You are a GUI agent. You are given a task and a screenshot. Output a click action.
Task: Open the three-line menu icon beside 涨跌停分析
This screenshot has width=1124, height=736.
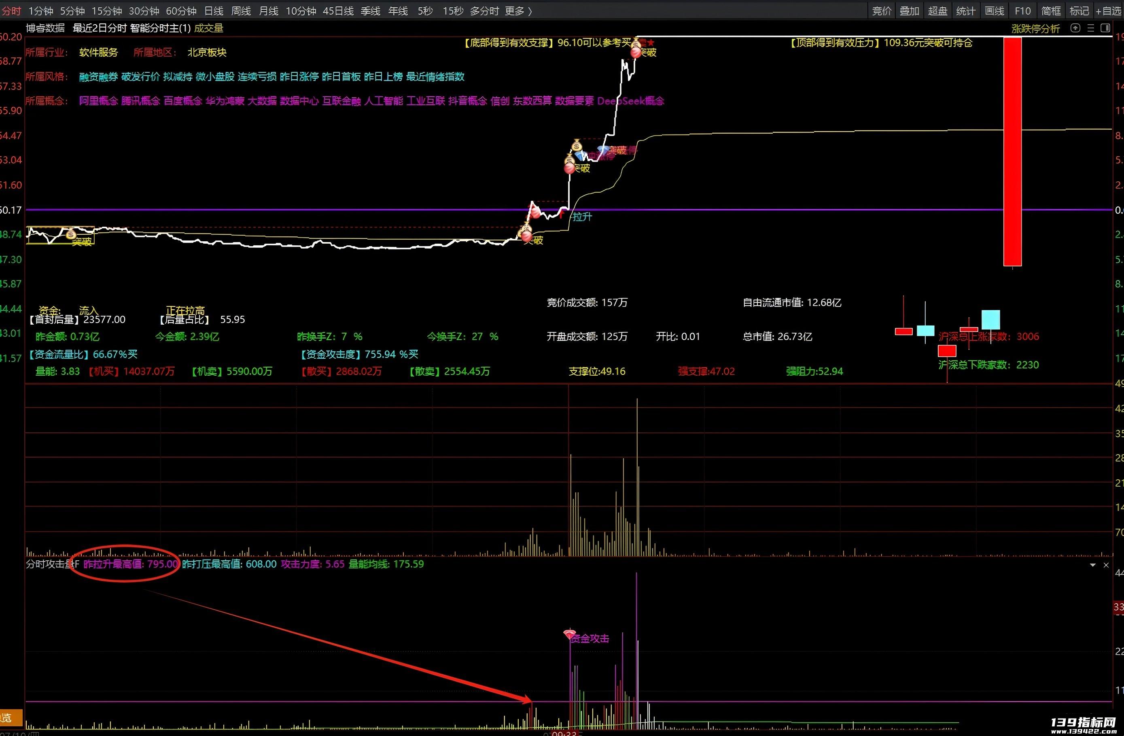[1090, 28]
